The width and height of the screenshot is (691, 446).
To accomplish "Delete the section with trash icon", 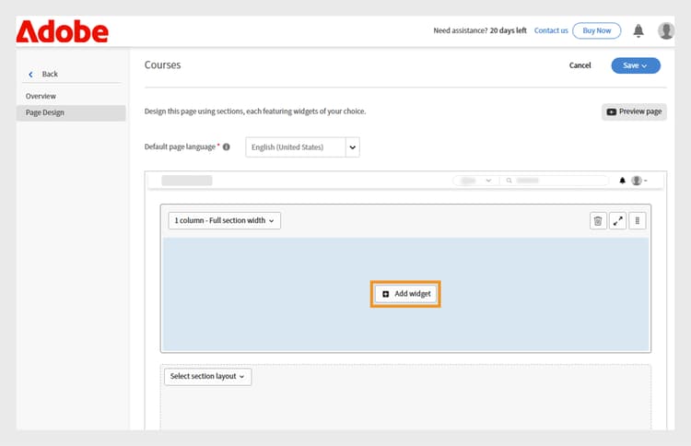I will 598,221.
